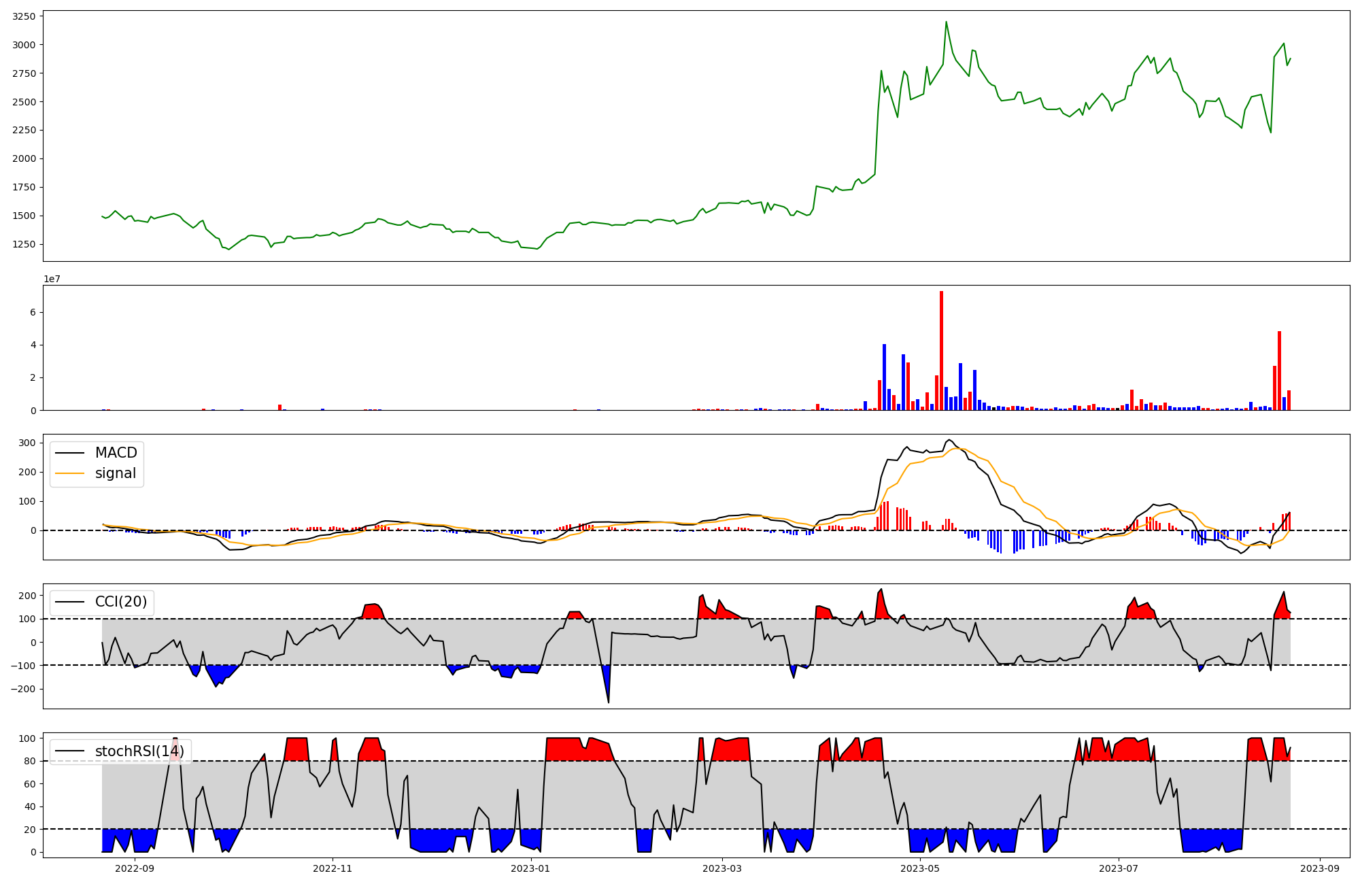Click the MACD legend entry

[116, 453]
